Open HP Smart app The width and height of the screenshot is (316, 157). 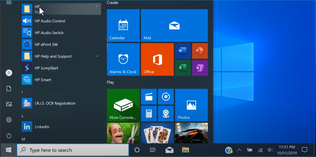(x=61, y=80)
